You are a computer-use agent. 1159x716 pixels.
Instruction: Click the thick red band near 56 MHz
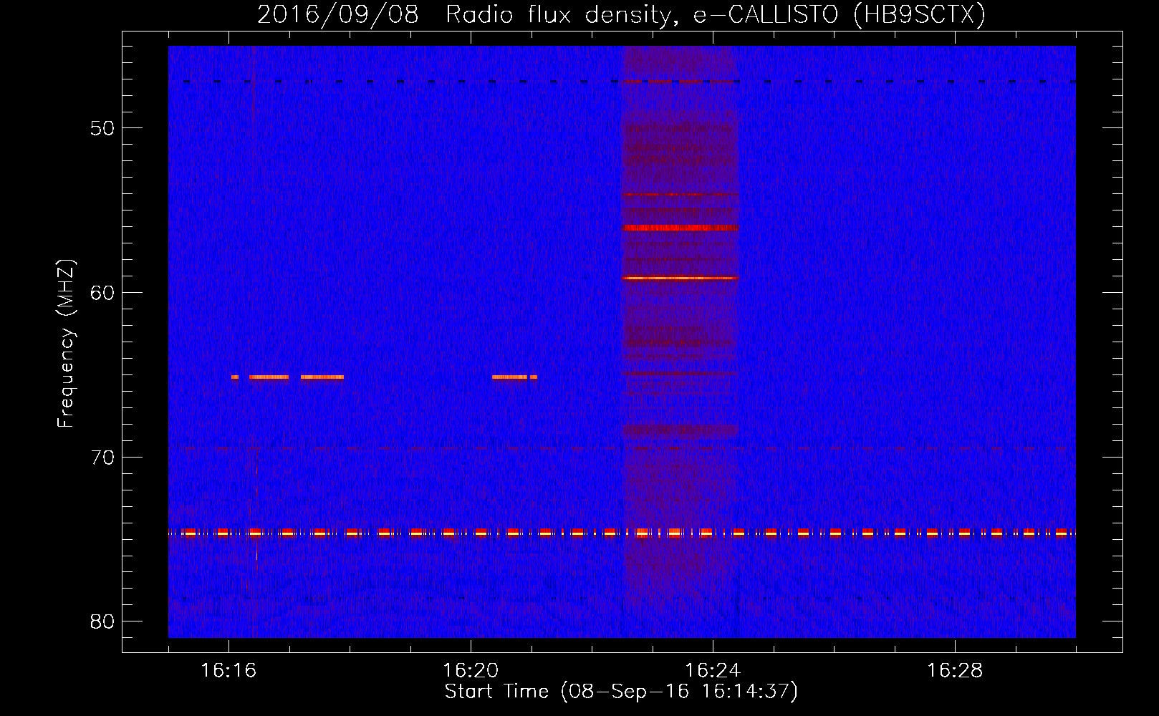click(681, 228)
